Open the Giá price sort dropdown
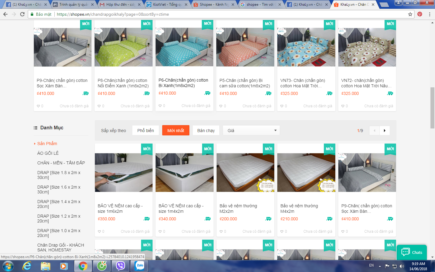The height and width of the screenshot is (272, 435). [x=251, y=131]
